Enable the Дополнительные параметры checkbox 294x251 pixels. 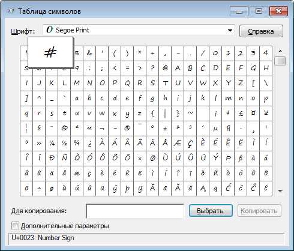click(15, 226)
